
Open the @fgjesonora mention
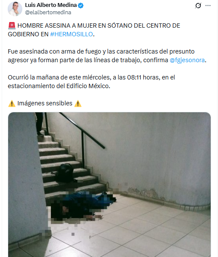[x=187, y=60]
